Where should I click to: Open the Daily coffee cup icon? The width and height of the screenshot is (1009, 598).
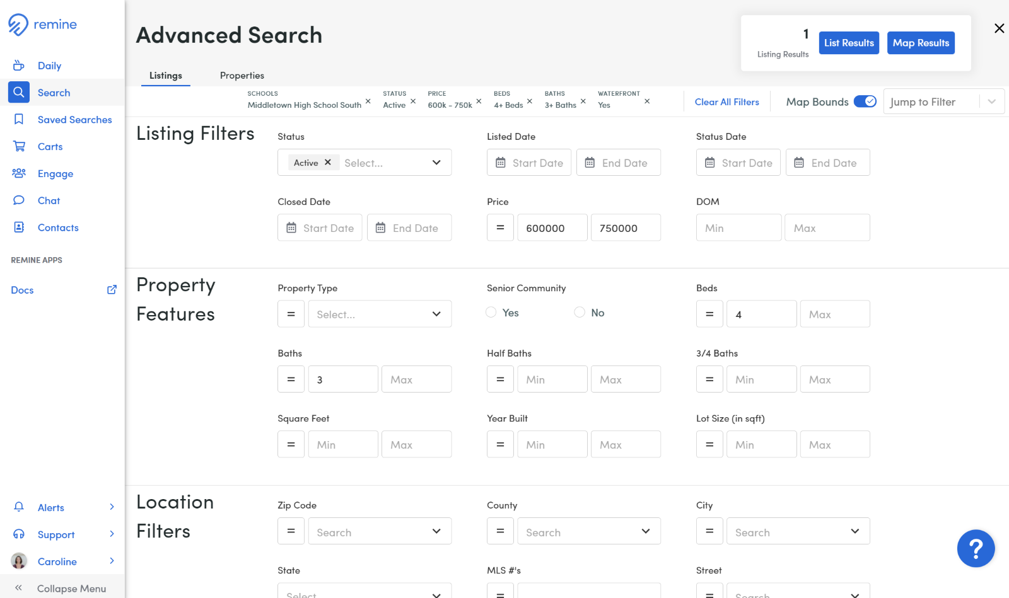point(19,66)
